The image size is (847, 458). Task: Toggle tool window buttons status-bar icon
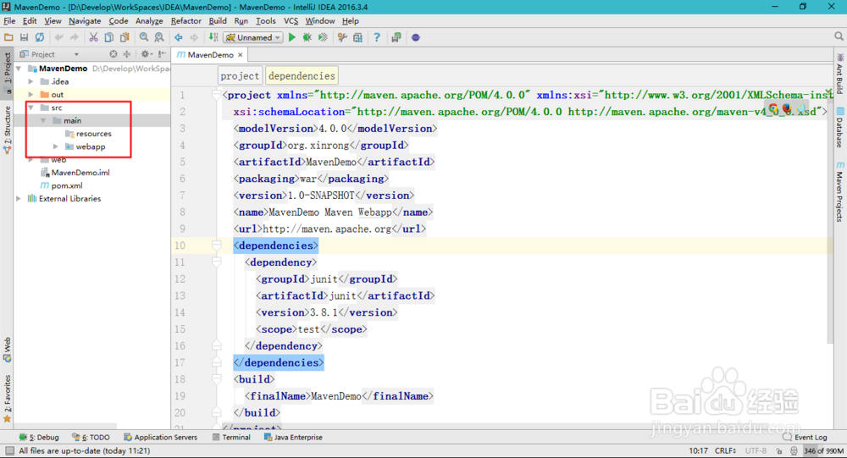pyautogui.click(x=9, y=450)
